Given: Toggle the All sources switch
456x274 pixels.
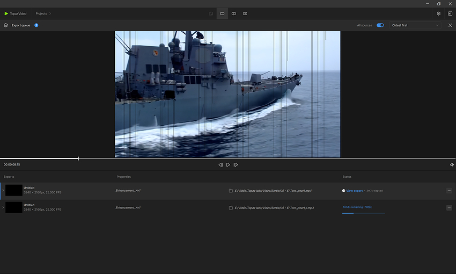Looking at the screenshot, I should 380,25.
